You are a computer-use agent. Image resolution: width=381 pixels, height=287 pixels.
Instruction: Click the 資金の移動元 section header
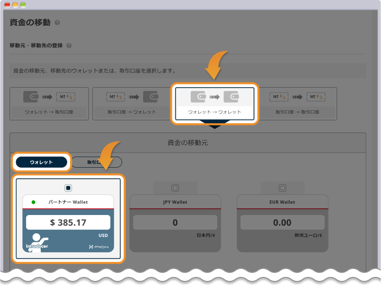point(188,143)
